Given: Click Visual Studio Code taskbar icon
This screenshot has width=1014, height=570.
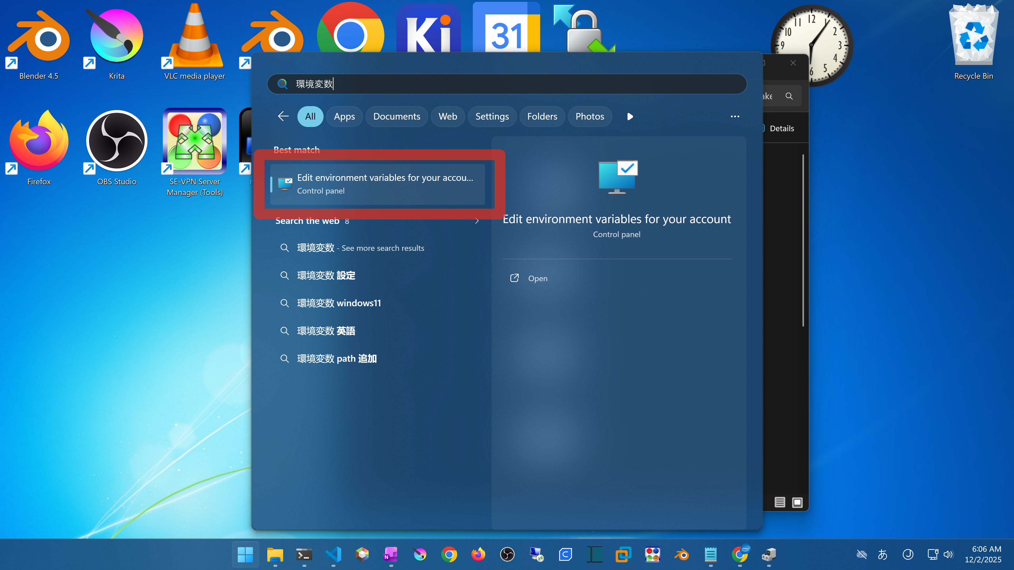Looking at the screenshot, I should 333,555.
